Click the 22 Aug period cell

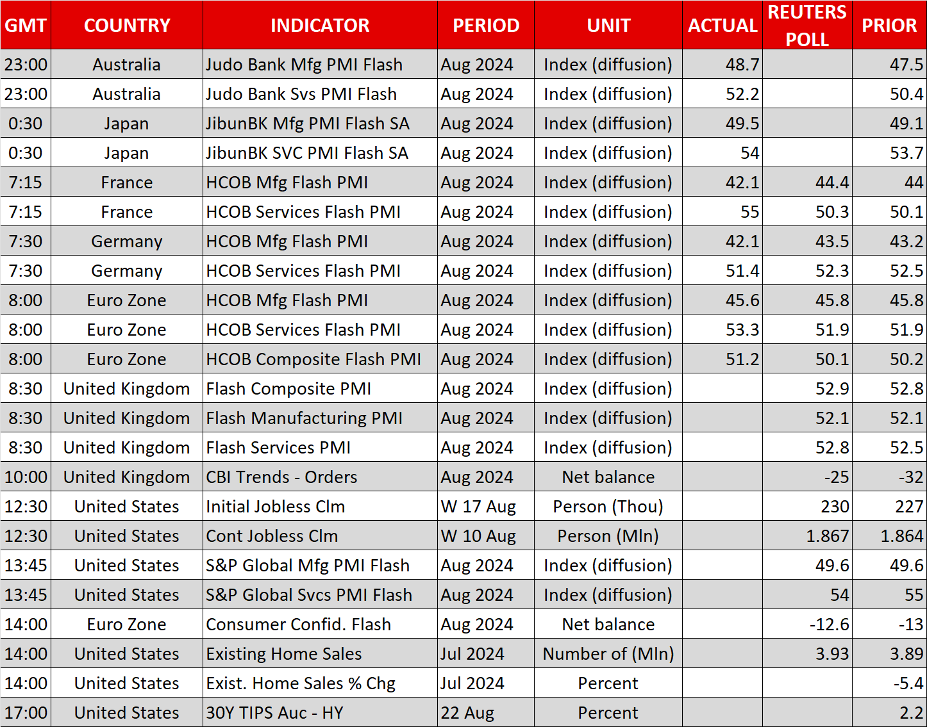(486, 712)
